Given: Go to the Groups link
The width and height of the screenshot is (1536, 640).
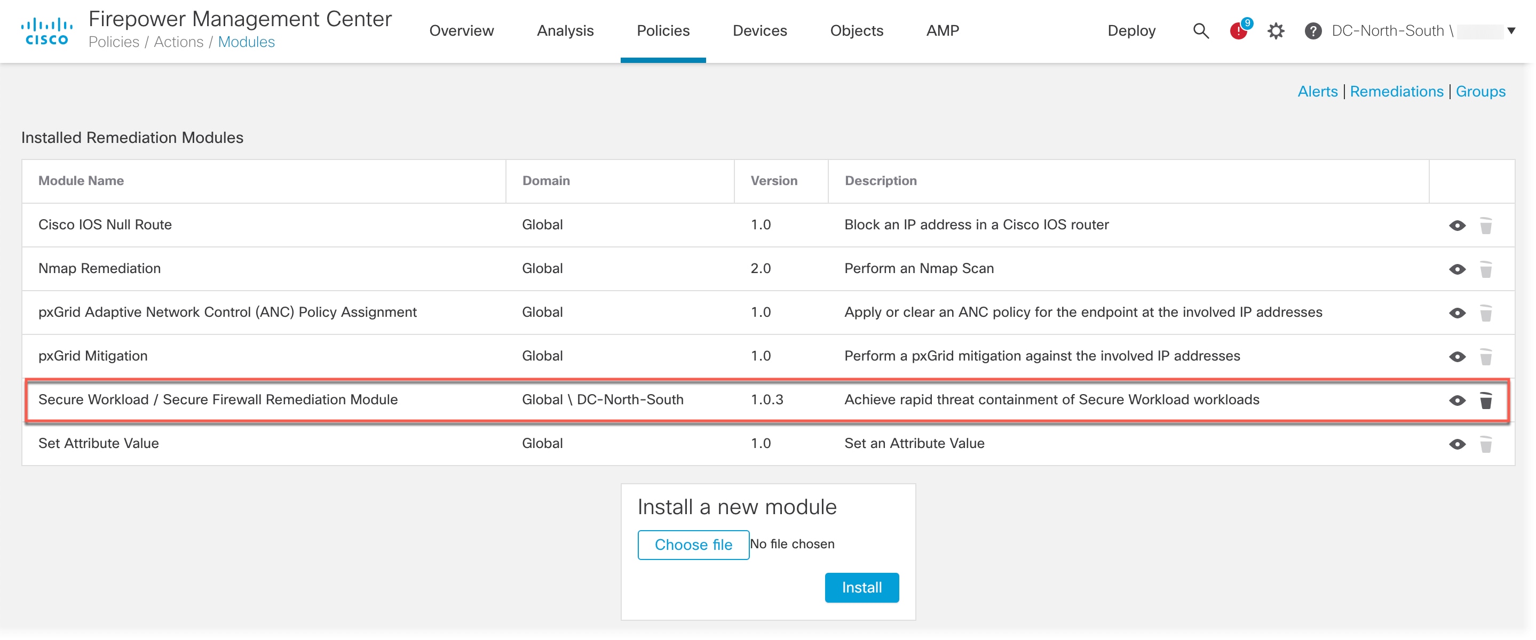Looking at the screenshot, I should (1480, 91).
